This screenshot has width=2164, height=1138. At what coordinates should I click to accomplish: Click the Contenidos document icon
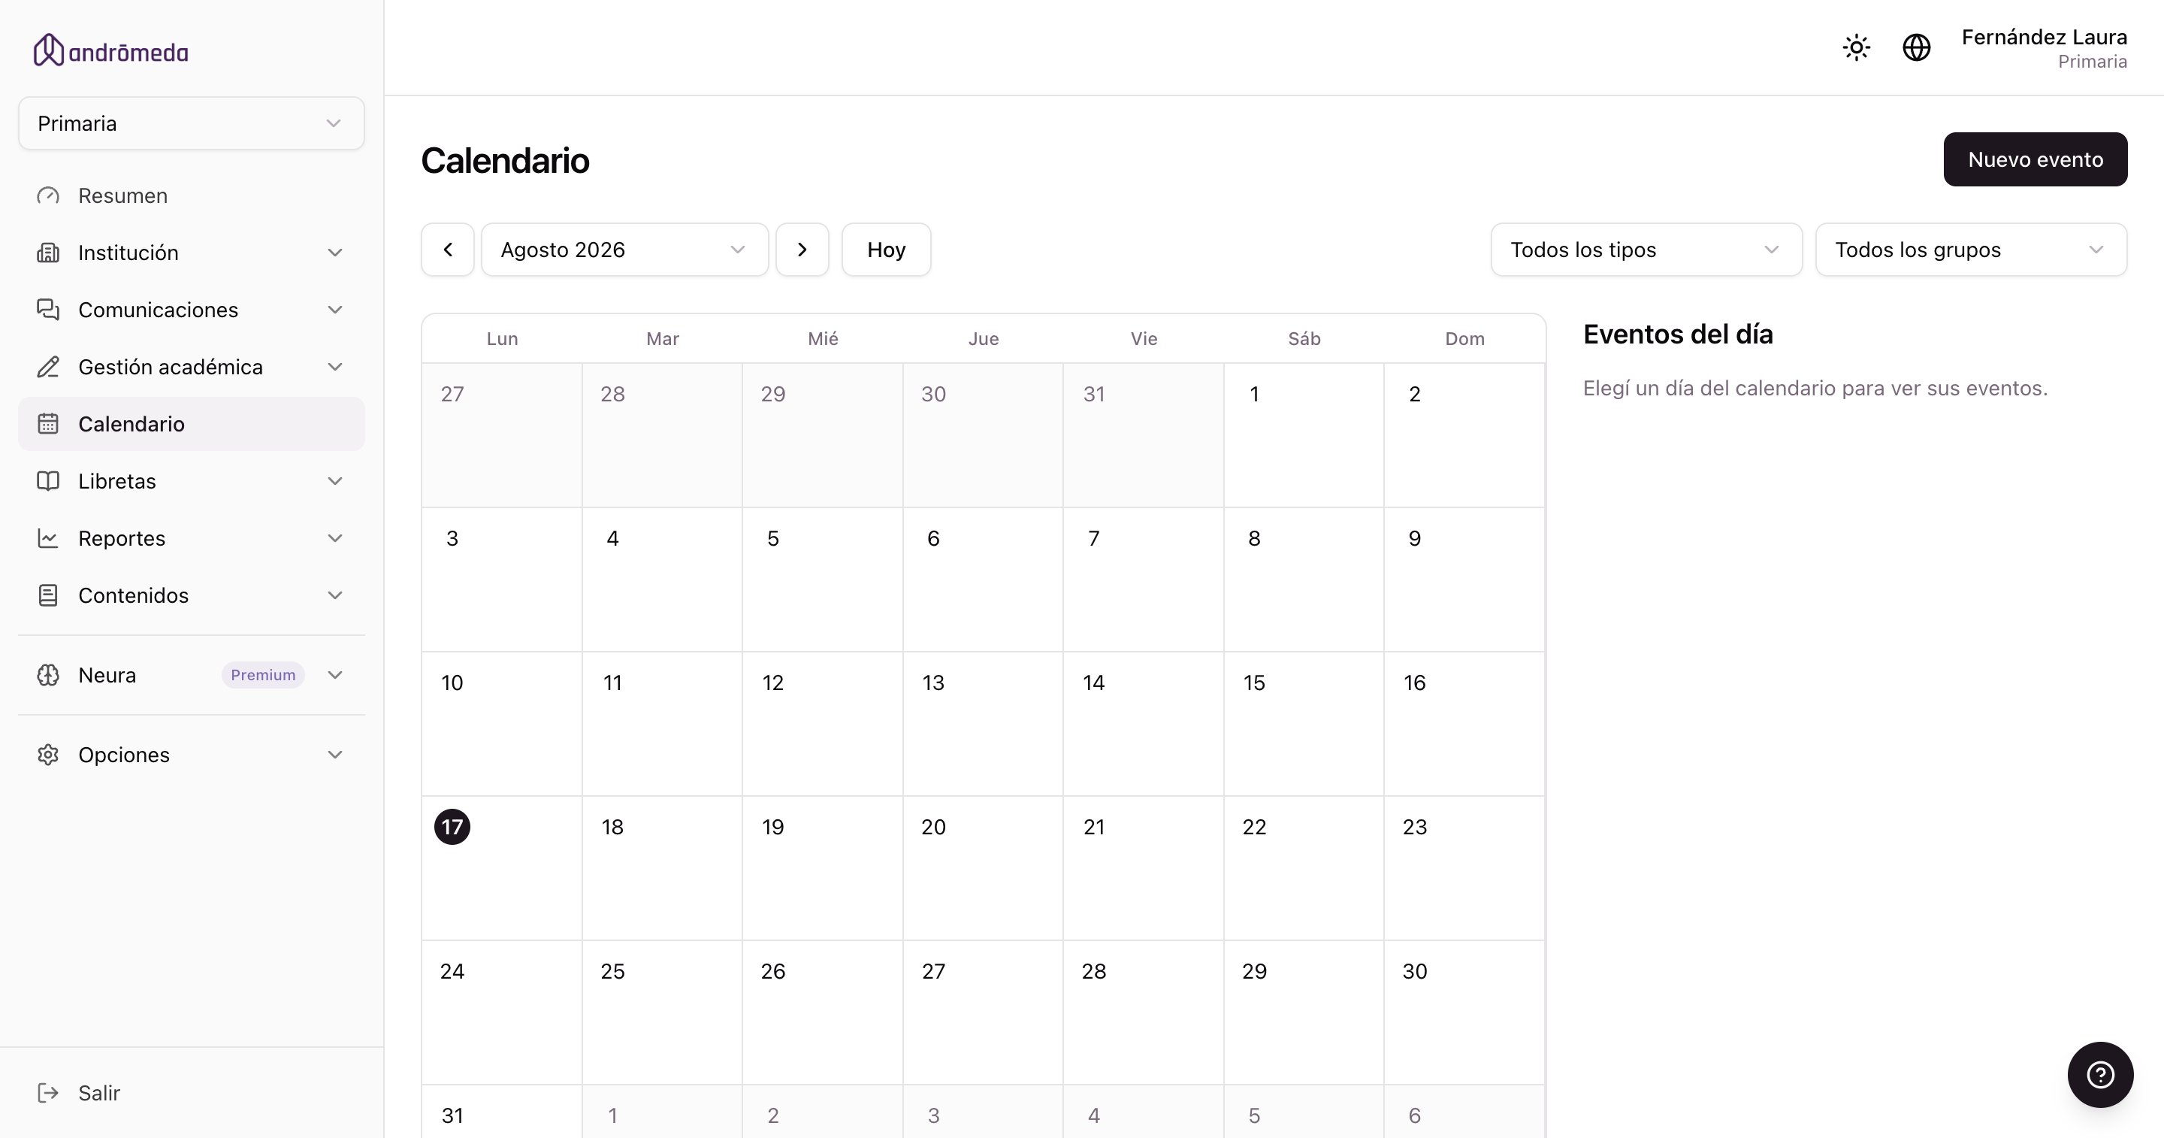pyautogui.click(x=48, y=596)
